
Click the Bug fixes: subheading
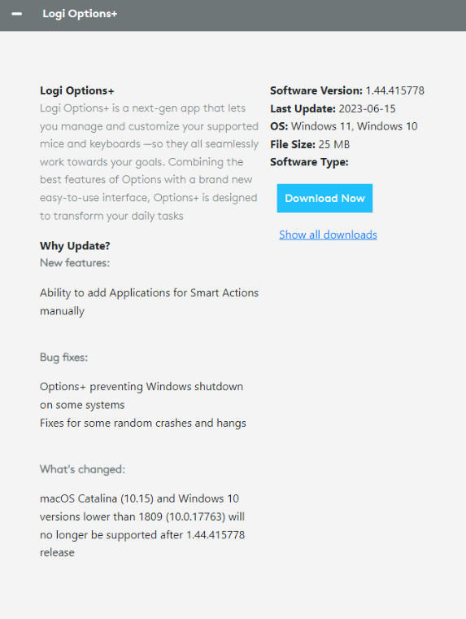pyautogui.click(x=64, y=358)
